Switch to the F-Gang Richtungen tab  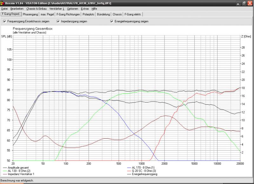coord(68,14)
